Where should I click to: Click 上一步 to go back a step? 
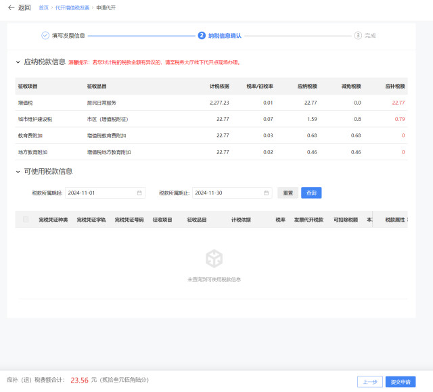369,382
